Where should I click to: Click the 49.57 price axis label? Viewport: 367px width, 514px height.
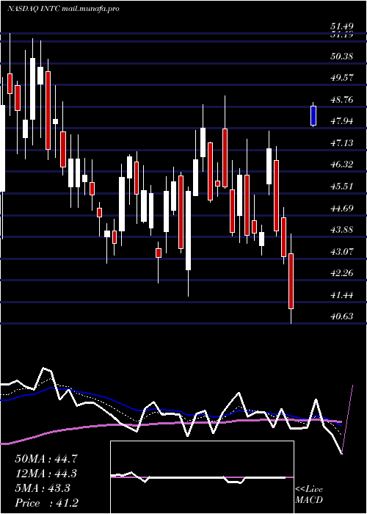click(x=341, y=78)
